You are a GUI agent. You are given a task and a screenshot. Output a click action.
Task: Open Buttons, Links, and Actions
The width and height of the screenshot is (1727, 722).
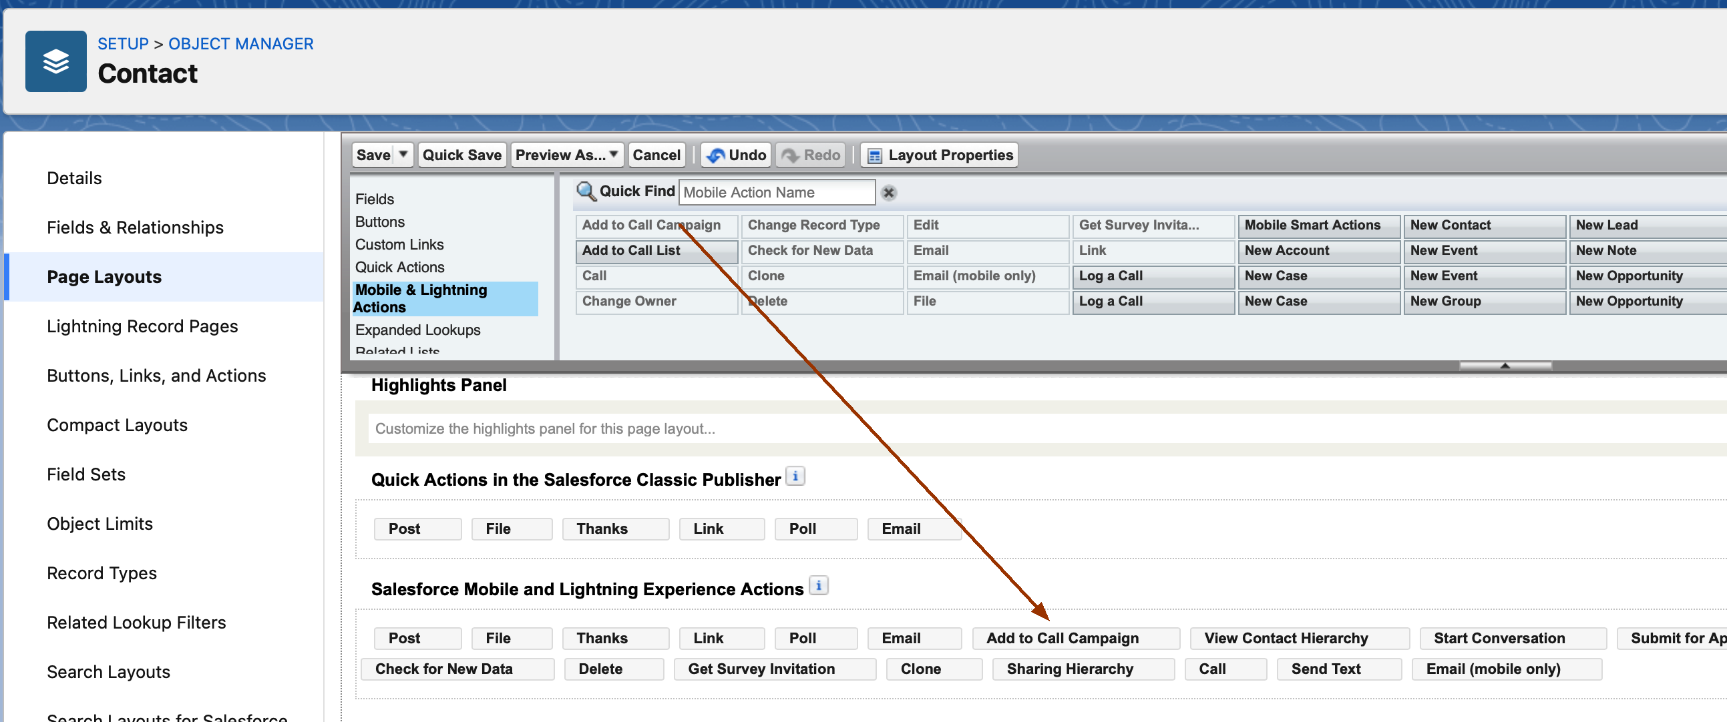tap(157, 376)
